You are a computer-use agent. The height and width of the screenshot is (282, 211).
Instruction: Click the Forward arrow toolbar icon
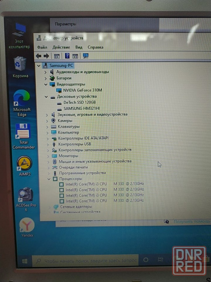[x=46, y=56]
